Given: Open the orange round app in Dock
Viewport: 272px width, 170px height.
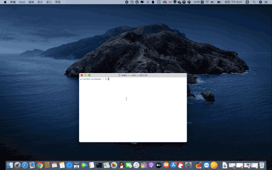Looking at the screenshot, I should (x=214, y=165).
